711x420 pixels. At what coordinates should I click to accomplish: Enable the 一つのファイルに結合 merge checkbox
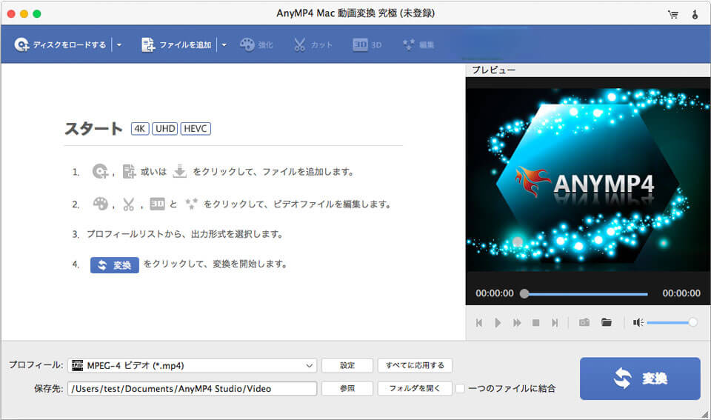click(460, 389)
